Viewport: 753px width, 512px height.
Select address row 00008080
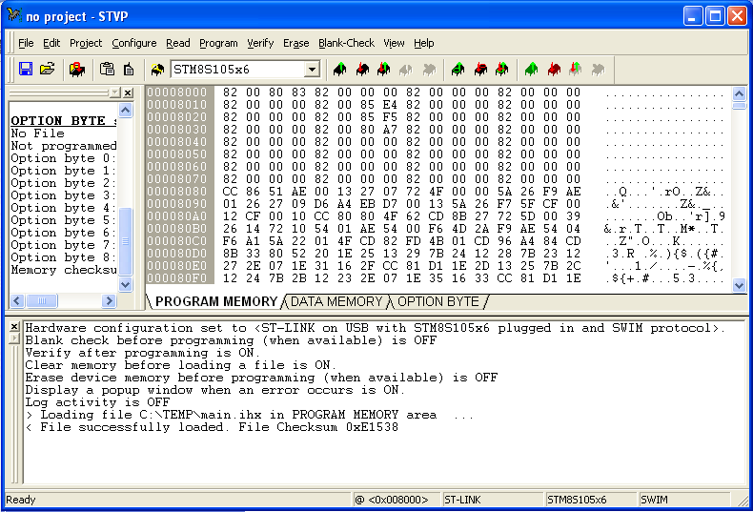pos(177,192)
